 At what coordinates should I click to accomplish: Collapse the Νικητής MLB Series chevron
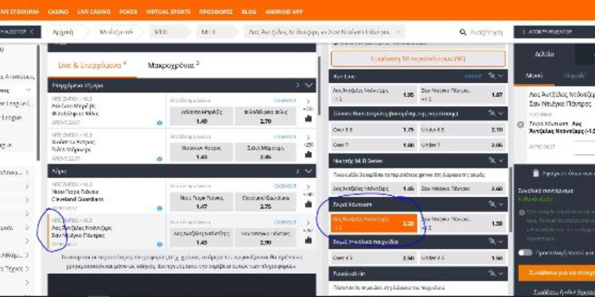(501, 160)
